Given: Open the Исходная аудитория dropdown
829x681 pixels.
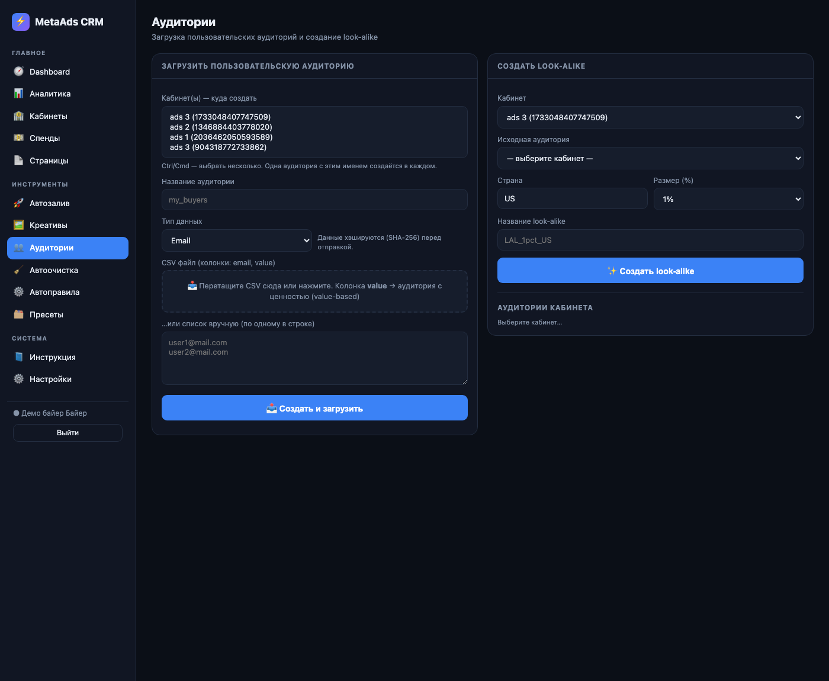Looking at the screenshot, I should tap(650, 158).
